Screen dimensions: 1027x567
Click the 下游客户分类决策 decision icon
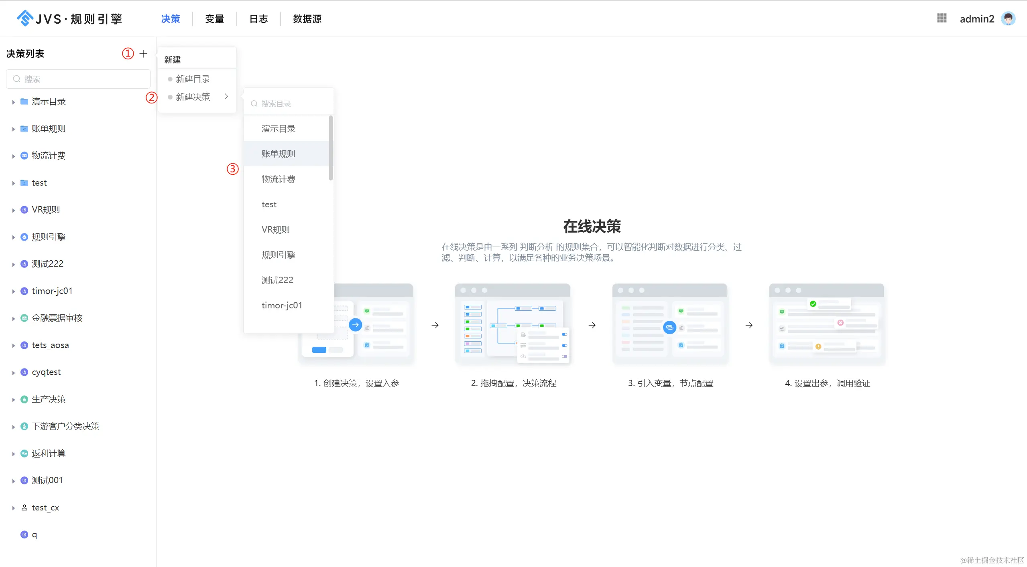(x=24, y=426)
